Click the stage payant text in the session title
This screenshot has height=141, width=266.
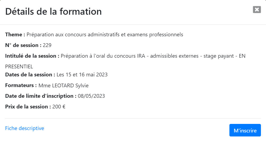[x=219, y=56]
